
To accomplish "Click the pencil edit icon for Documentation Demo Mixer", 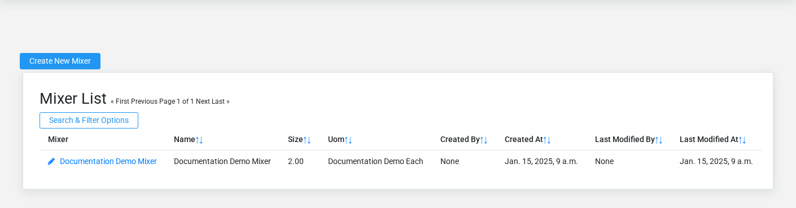I will coord(51,161).
